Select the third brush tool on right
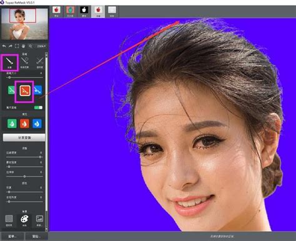 point(39,62)
